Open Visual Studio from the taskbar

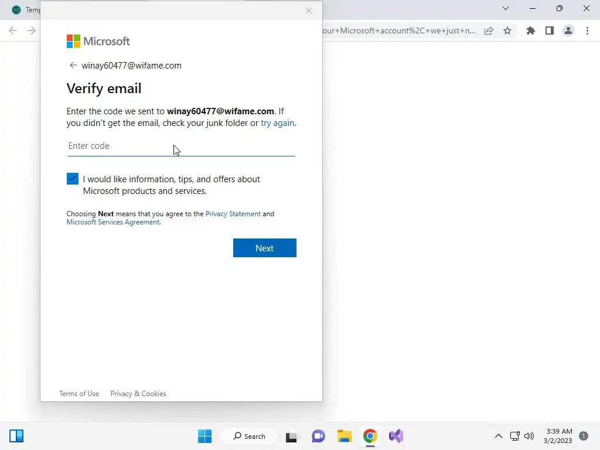[396, 436]
